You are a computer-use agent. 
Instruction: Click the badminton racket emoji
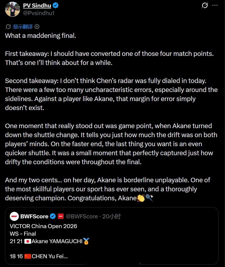(150, 198)
